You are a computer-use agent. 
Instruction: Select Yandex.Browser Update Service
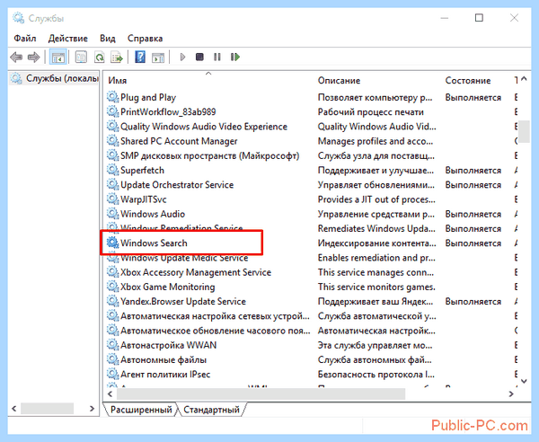pyautogui.click(x=183, y=302)
